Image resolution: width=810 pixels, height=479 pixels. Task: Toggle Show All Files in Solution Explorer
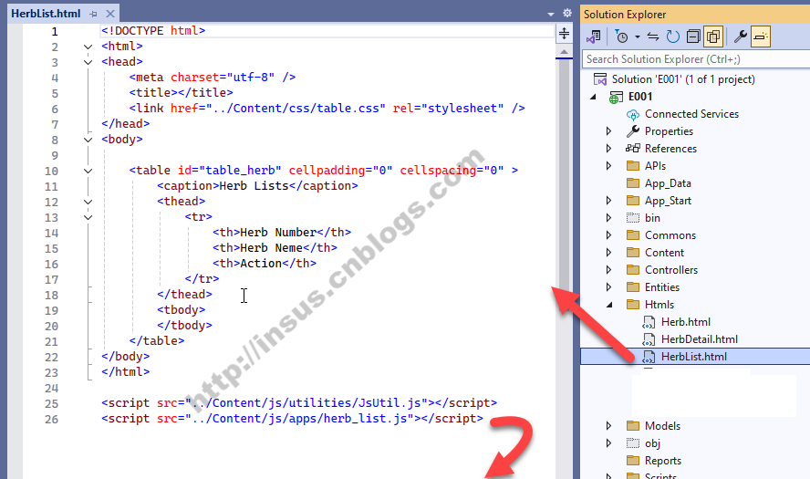[713, 36]
